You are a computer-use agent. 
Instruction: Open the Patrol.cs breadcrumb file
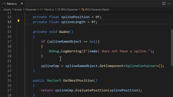(x=49, y=10)
